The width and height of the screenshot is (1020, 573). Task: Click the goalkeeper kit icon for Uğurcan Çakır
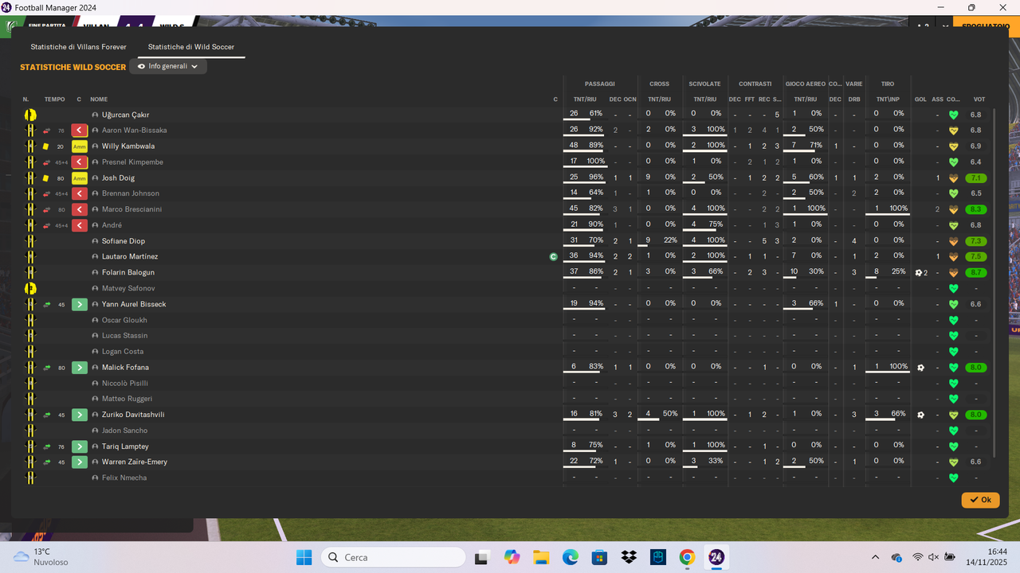point(30,115)
